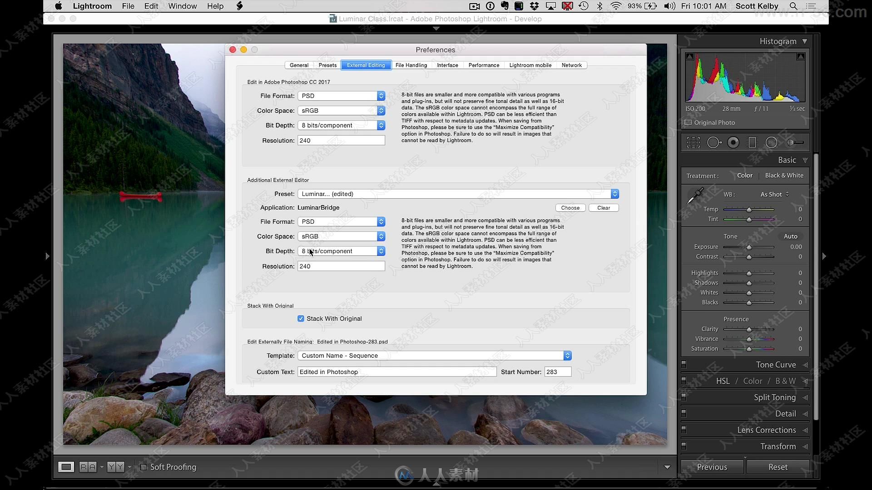Pick the White Balance Selector eyedropper
Viewport: 872px width, 490px height.
[x=695, y=196]
